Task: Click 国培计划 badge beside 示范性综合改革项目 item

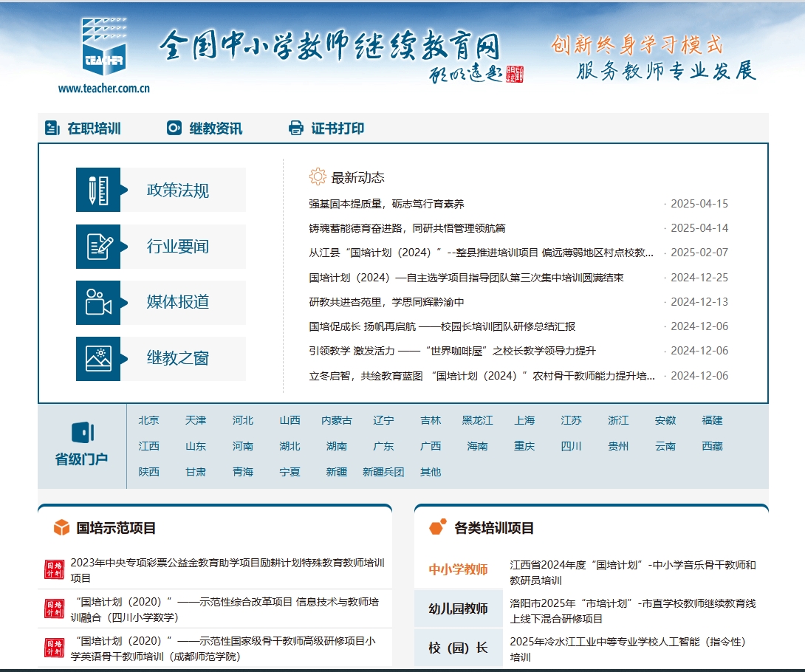Action: click(x=55, y=608)
